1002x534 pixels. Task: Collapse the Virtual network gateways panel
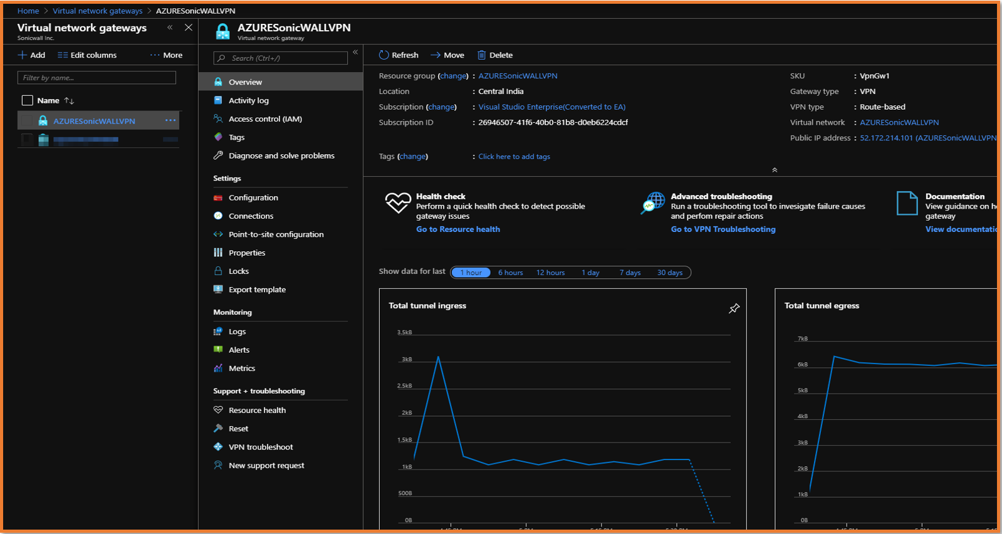pyautogui.click(x=170, y=28)
